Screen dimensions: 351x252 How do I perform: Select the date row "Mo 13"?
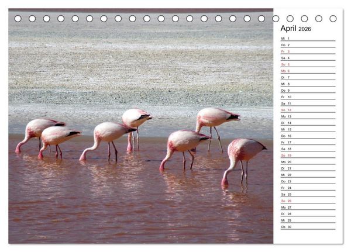[x=308, y=116]
